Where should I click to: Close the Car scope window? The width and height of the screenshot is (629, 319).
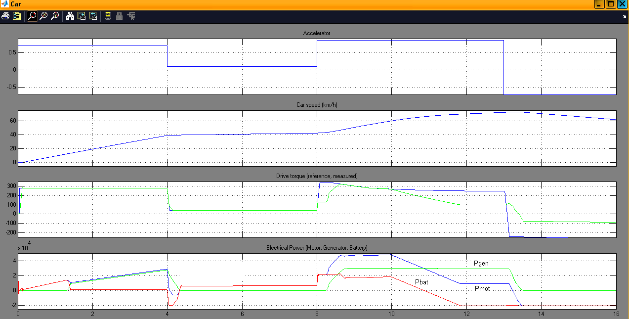[622, 4]
